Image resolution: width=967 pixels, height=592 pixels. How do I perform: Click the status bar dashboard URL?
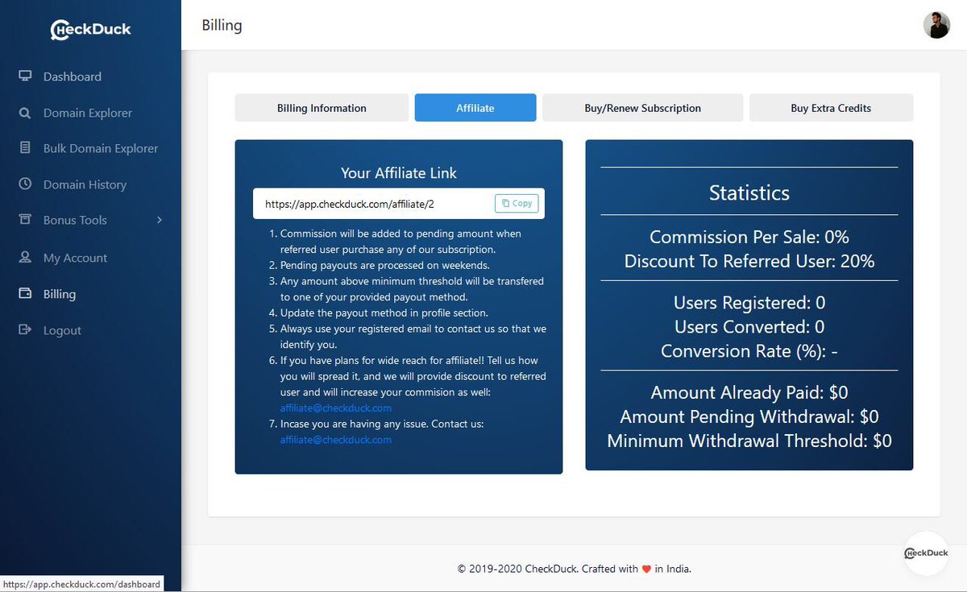click(x=81, y=584)
